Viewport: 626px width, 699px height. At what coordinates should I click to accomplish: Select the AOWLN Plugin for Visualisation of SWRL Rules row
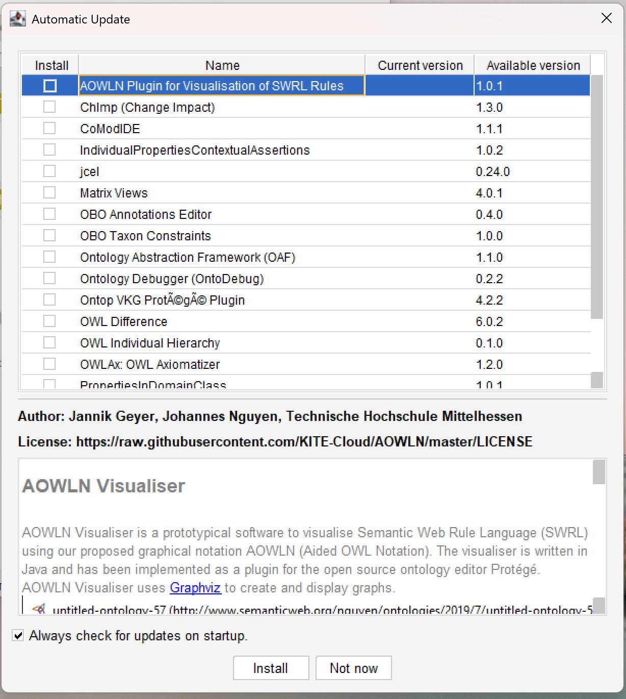point(306,86)
